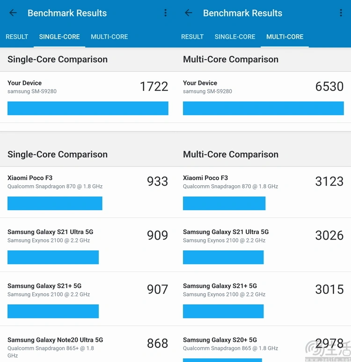The image size is (351, 362).
Task: Open MULTI-CORE tab in right panel
Action: (285, 37)
